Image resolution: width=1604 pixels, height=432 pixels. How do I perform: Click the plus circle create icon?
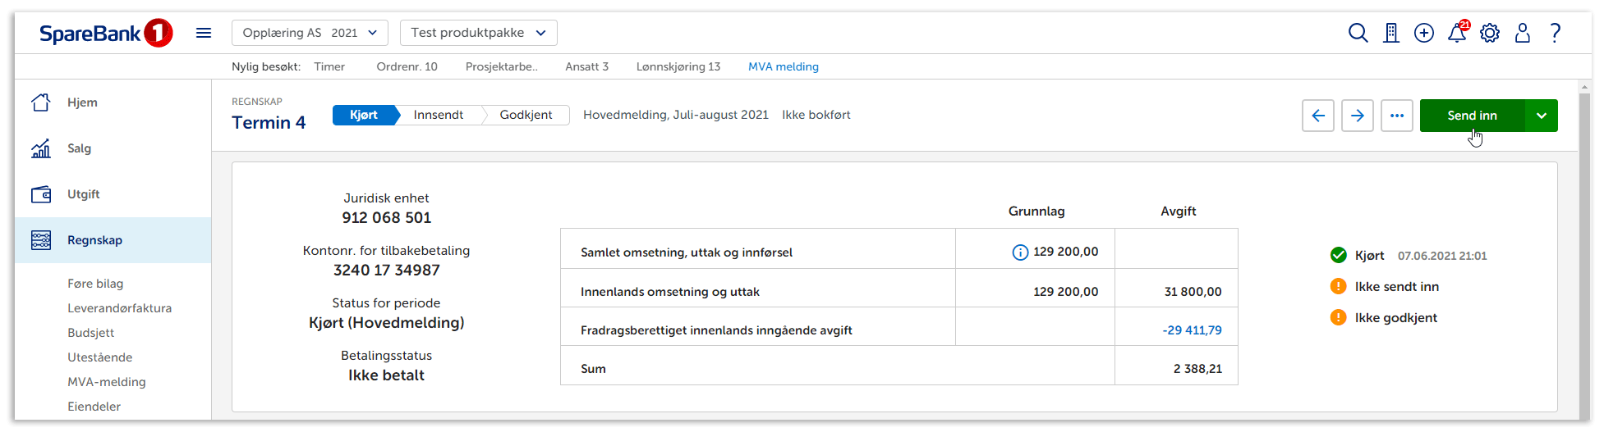point(1424,33)
